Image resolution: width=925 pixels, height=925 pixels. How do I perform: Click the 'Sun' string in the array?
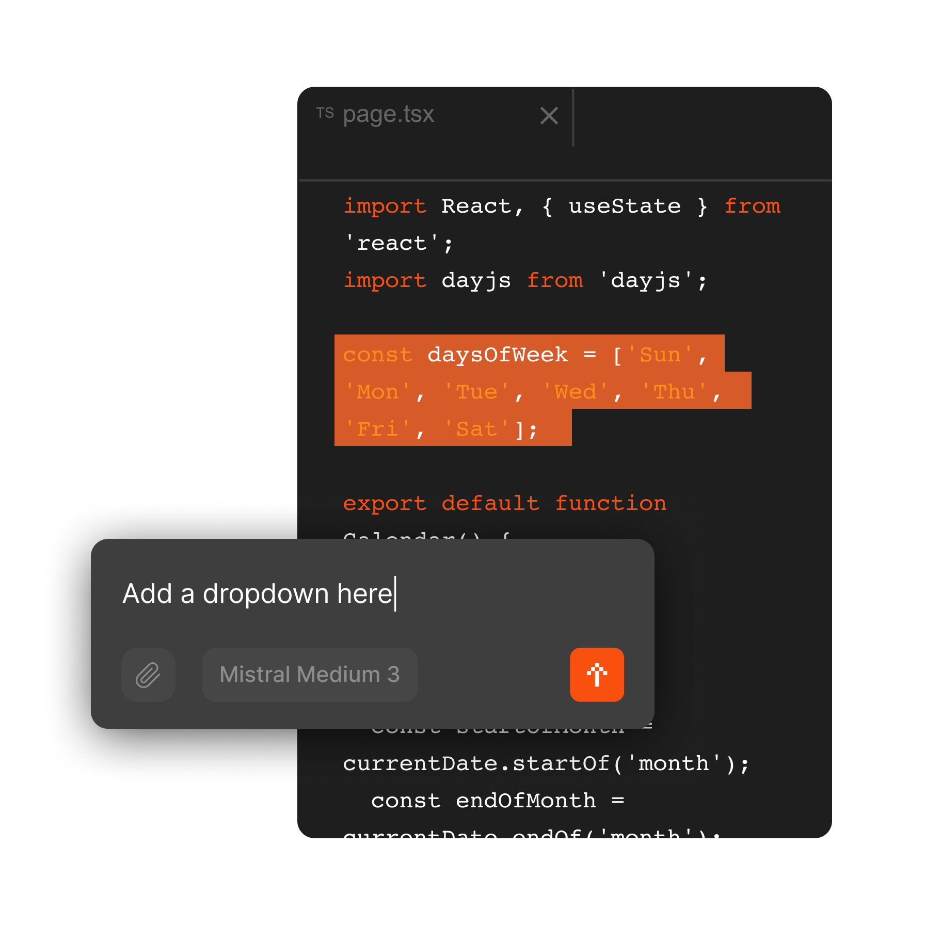click(660, 355)
